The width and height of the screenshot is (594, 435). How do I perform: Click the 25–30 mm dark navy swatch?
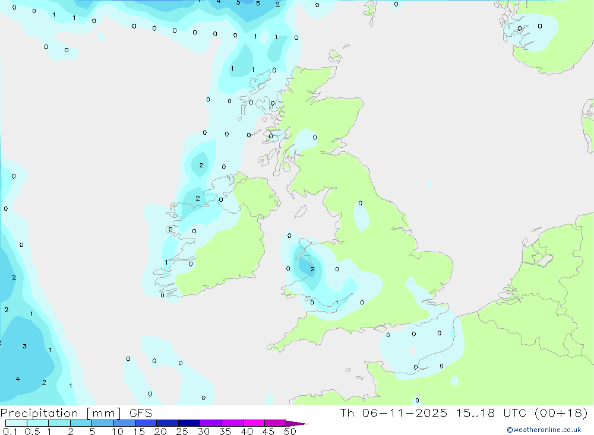(189, 423)
